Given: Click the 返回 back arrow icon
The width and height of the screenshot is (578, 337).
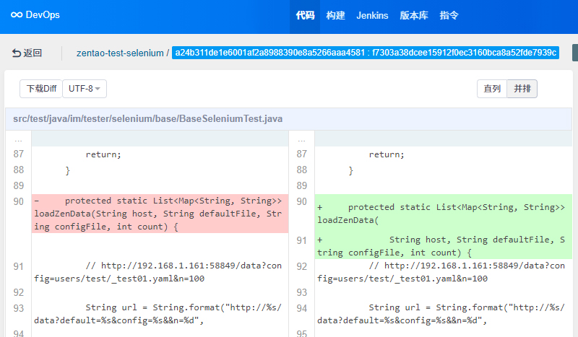Looking at the screenshot, I should click(17, 53).
